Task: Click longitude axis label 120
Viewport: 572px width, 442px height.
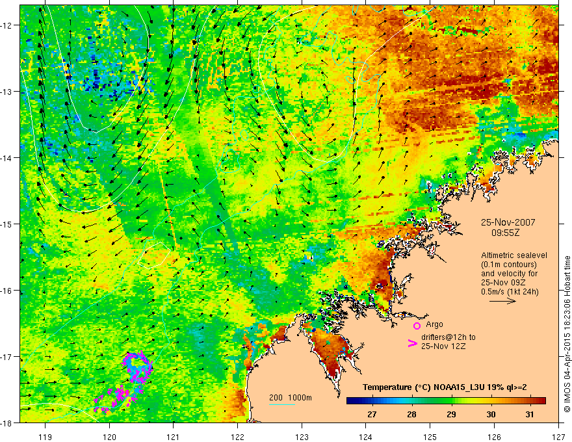Action: 109,437
